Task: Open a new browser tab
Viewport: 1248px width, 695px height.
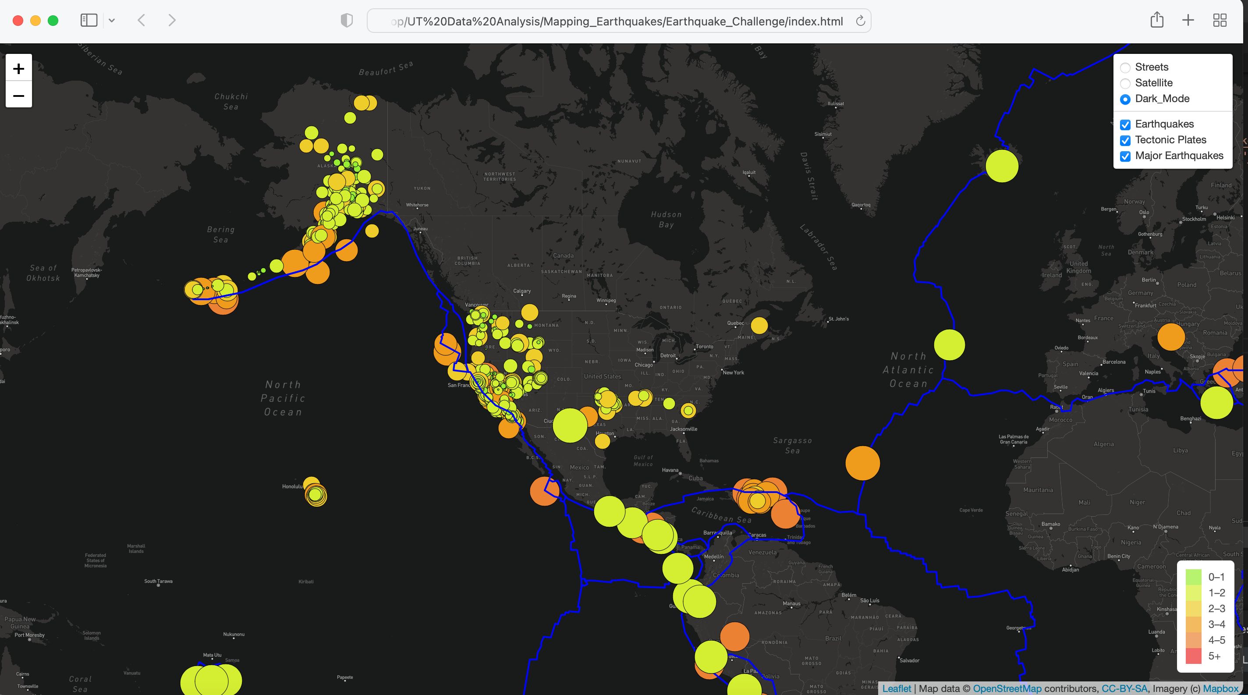Action: (1188, 20)
